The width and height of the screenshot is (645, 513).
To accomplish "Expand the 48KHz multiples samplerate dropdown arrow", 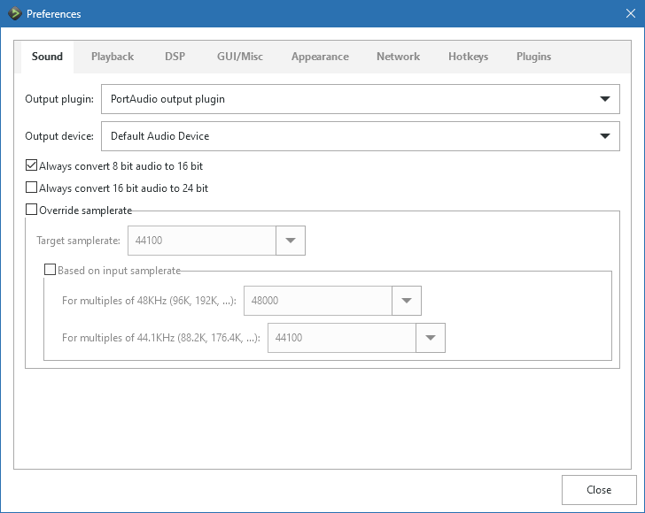I will pos(407,301).
